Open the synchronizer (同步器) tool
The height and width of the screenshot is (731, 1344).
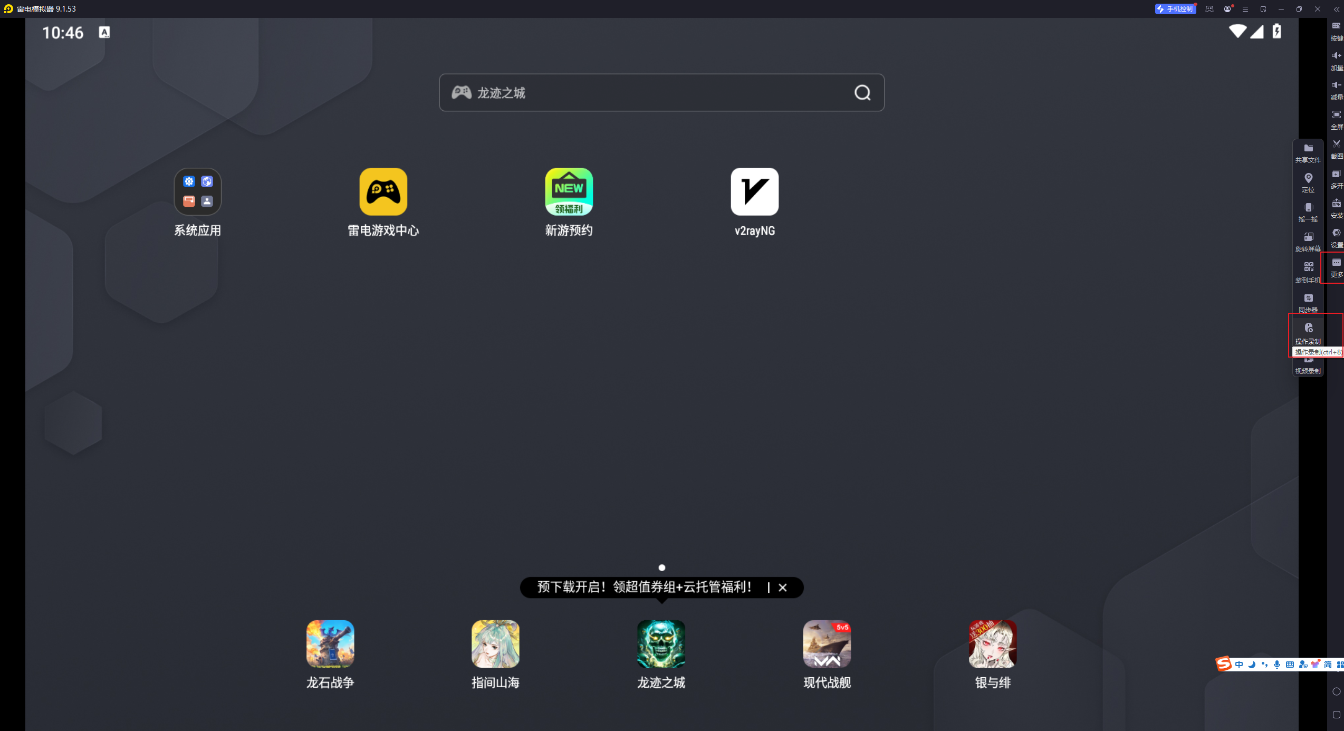click(x=1308, y=303)
